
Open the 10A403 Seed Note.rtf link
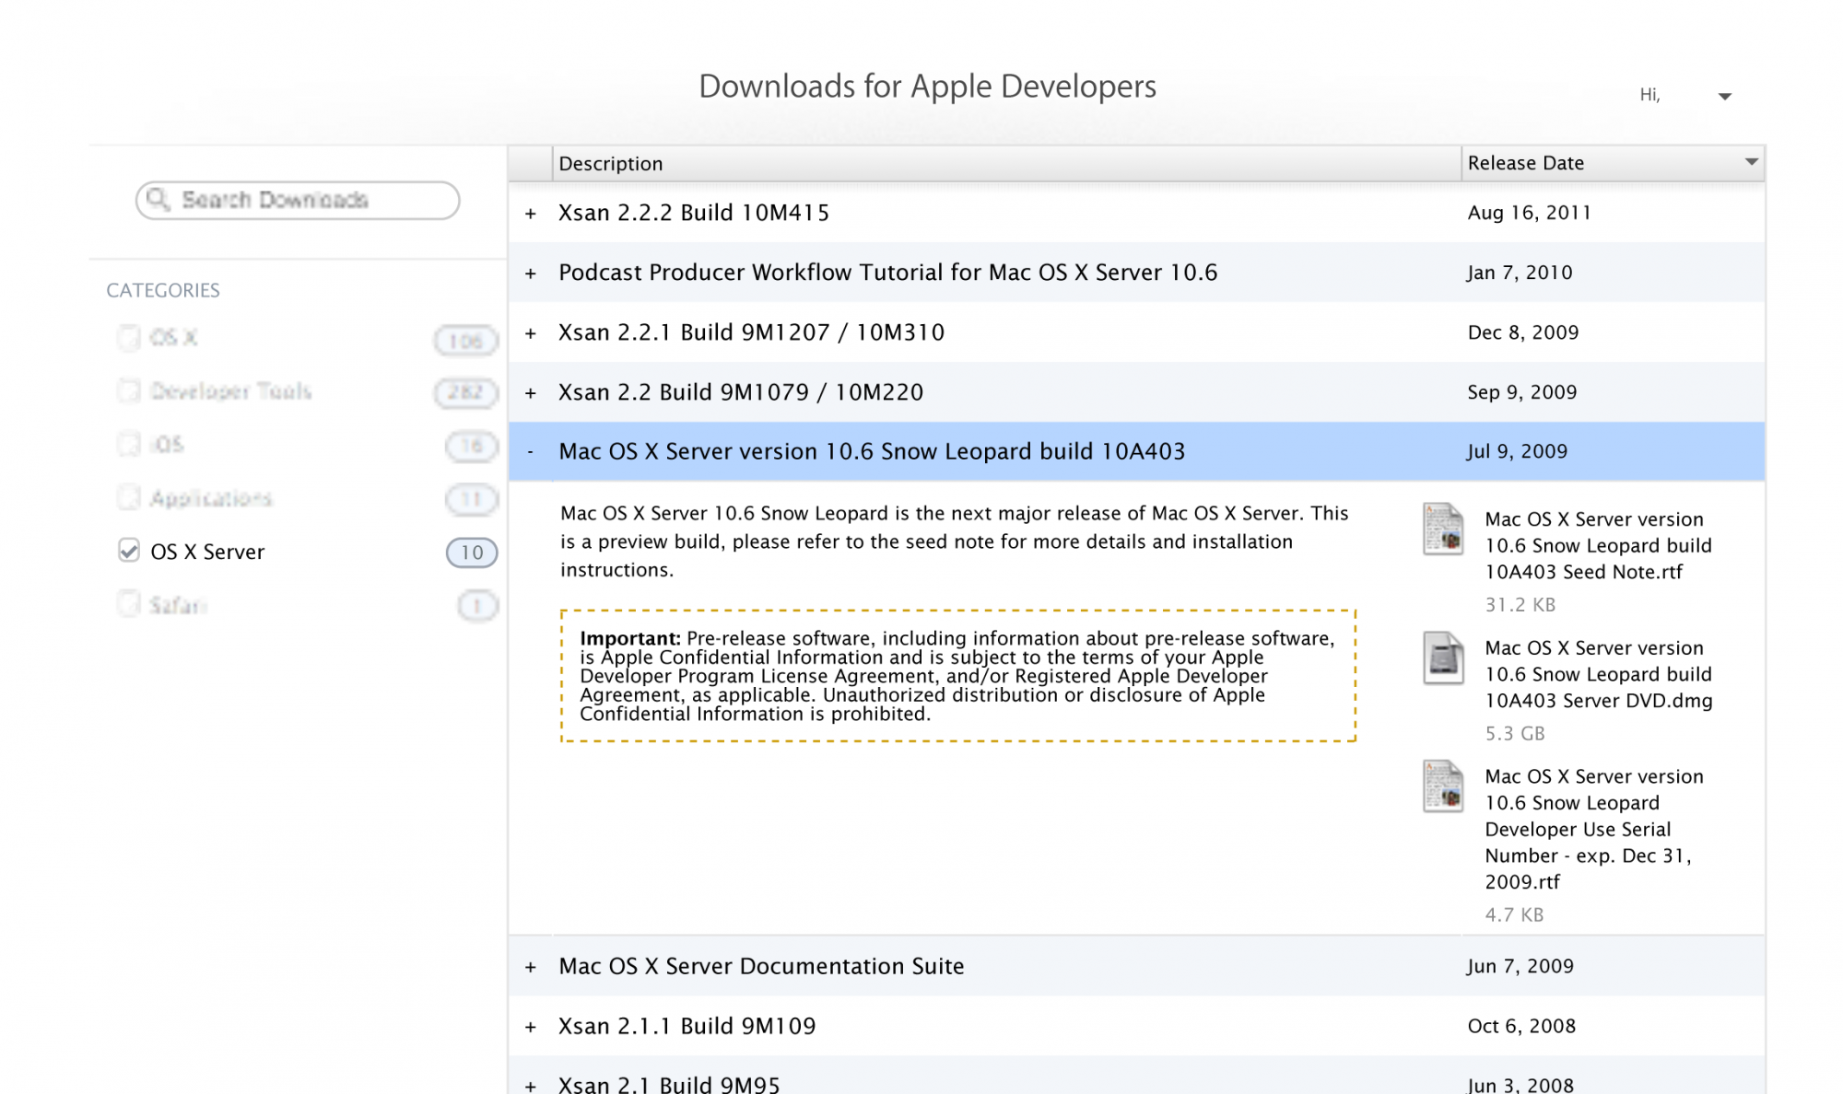click(1598, 545)
